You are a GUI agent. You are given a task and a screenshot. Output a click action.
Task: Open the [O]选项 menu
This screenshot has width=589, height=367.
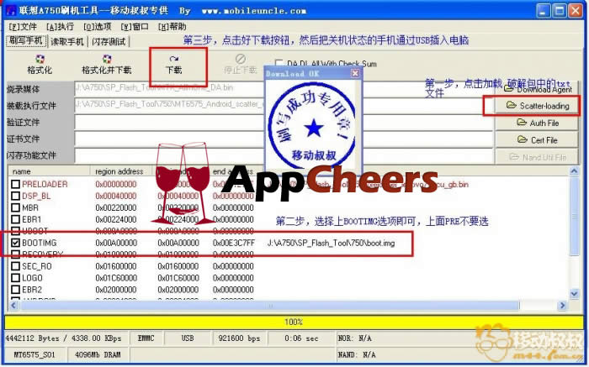[x=98, y=27]
